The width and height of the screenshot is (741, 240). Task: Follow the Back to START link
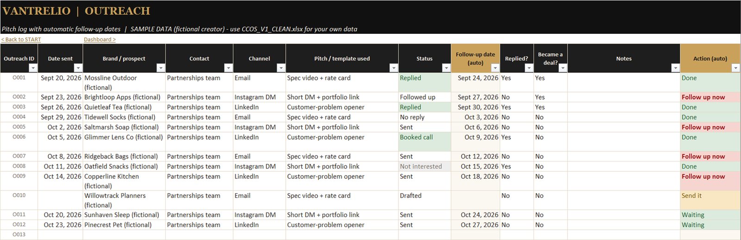click(x=21, y=40)
